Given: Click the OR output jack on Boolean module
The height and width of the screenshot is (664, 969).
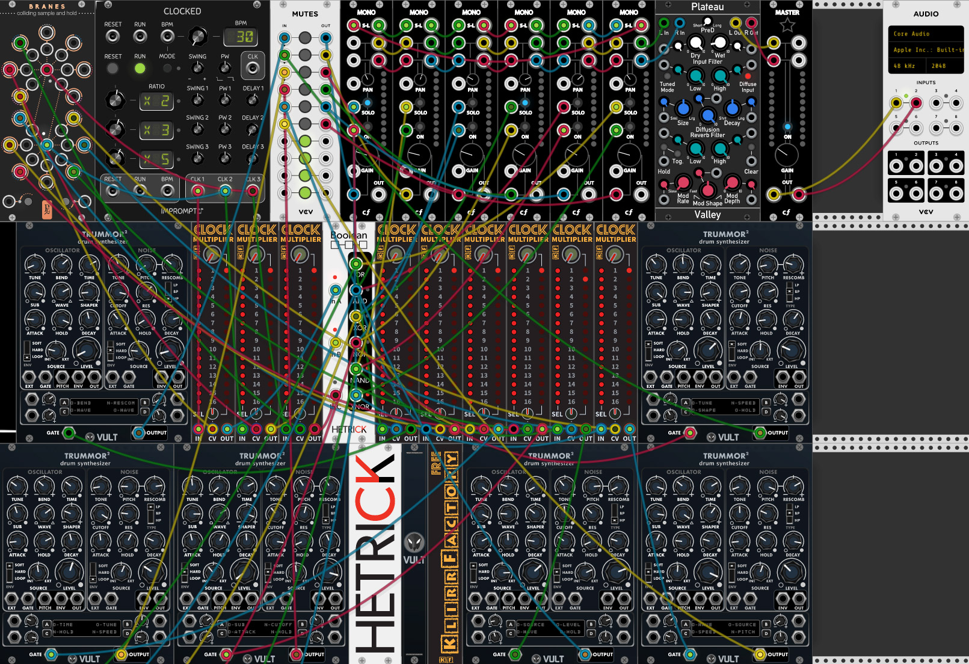Looking at the screenshot, I should pos(356,263).
